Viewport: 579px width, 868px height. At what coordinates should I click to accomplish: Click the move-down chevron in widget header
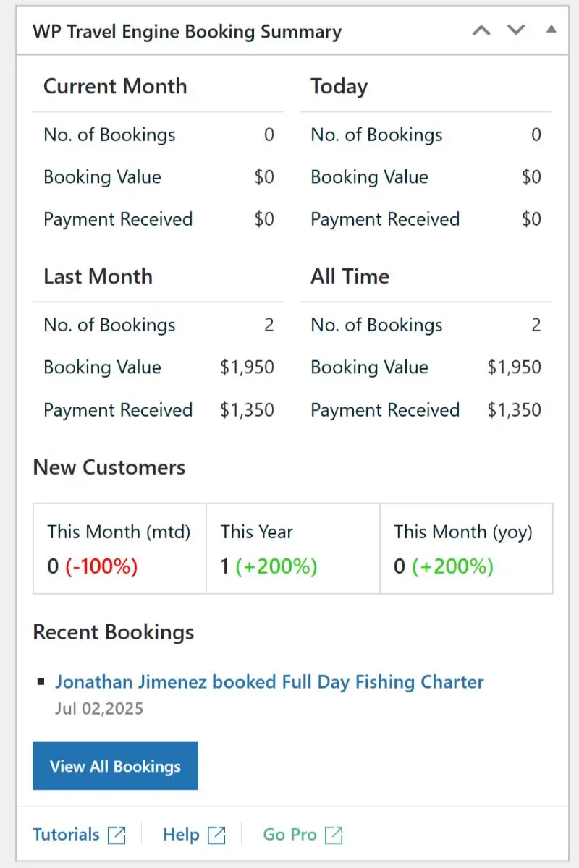(516, 30)
